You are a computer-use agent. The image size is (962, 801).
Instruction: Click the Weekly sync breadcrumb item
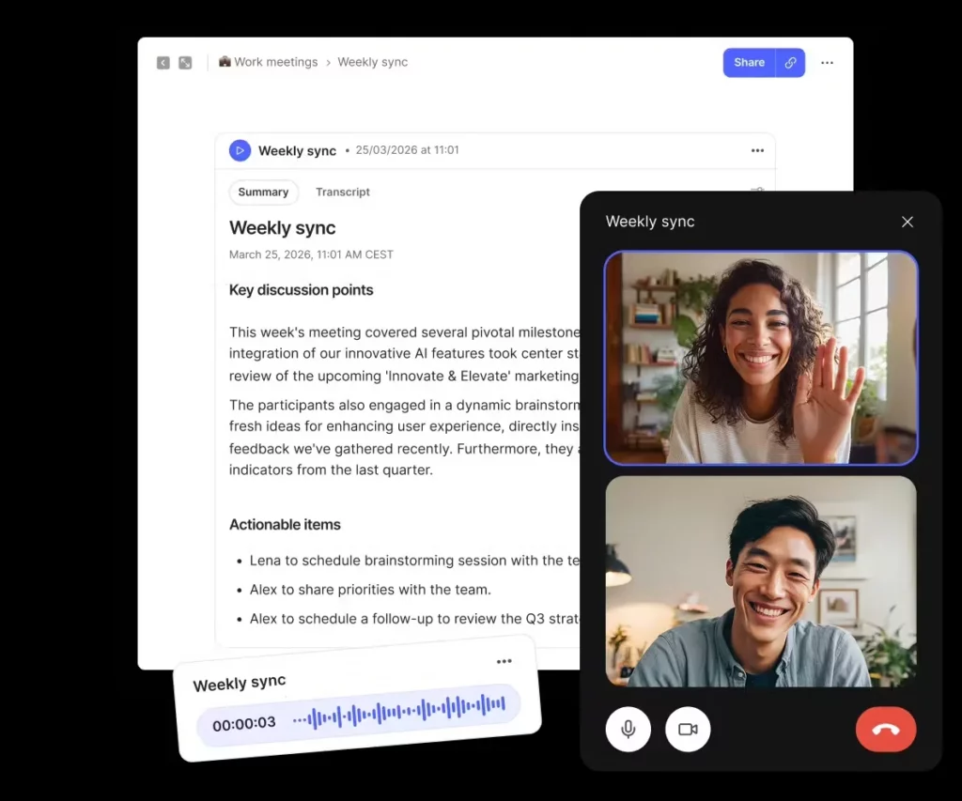tap(372, 62)
